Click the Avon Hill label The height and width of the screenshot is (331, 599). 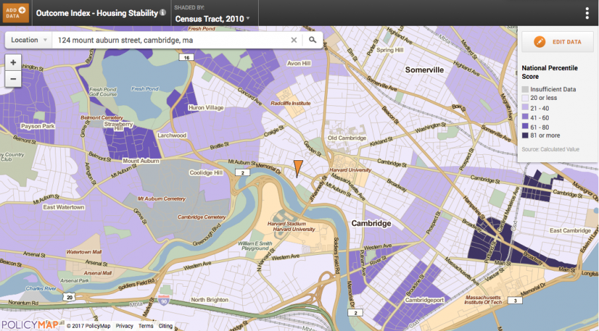[x=299, y=64]
